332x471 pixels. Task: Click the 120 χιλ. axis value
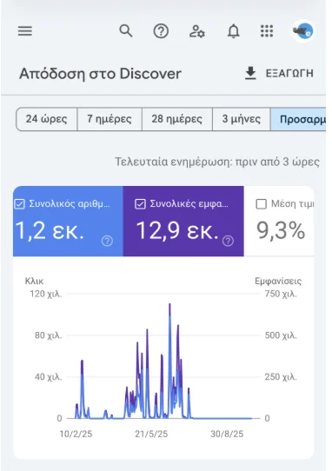(x=46, y=294)
